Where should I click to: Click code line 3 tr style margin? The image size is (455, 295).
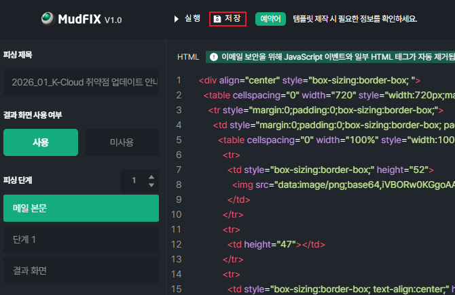click(x=325, y=110)
